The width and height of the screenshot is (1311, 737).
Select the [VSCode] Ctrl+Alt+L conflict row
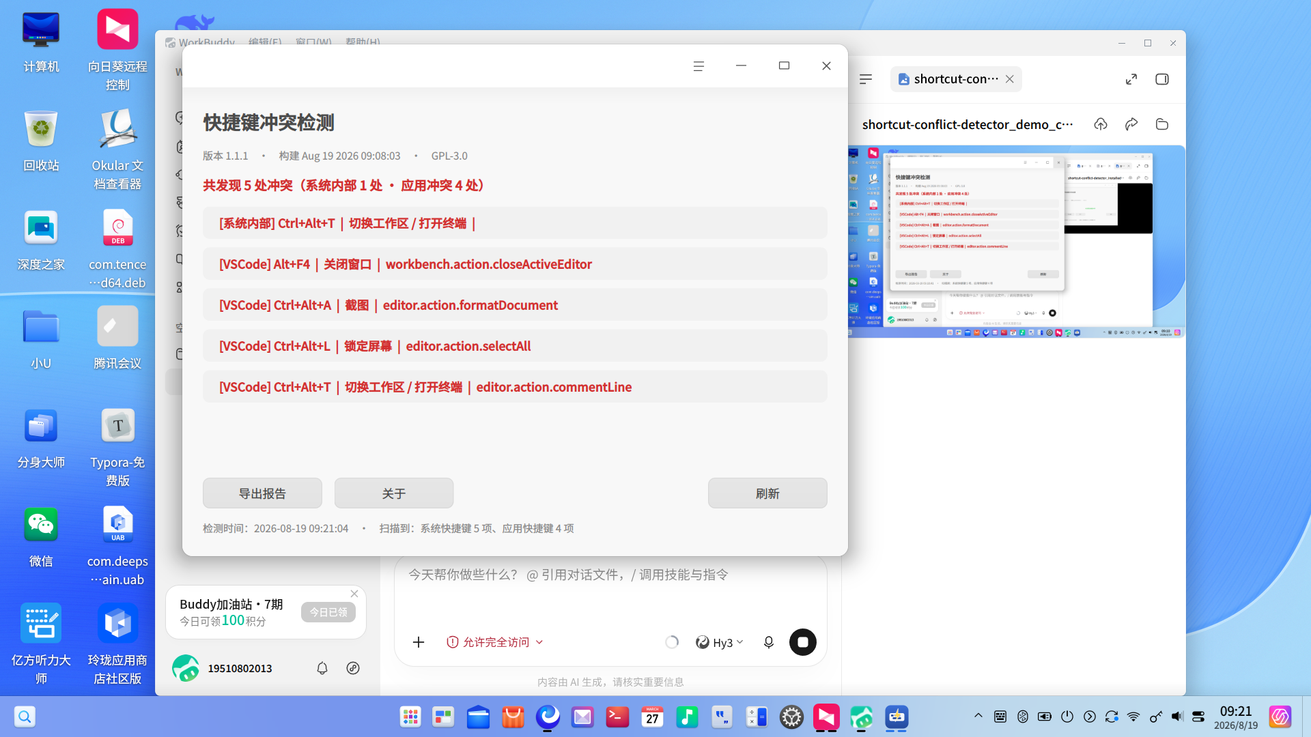pyautogui.click(x=515, y=346)
